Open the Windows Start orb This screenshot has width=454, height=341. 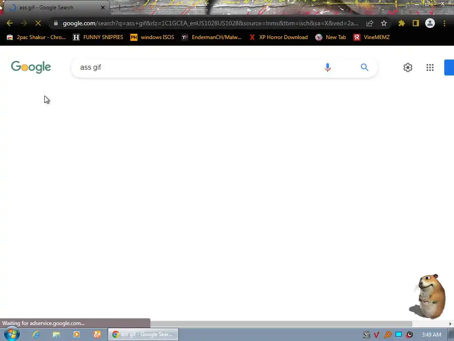point(12,334)
